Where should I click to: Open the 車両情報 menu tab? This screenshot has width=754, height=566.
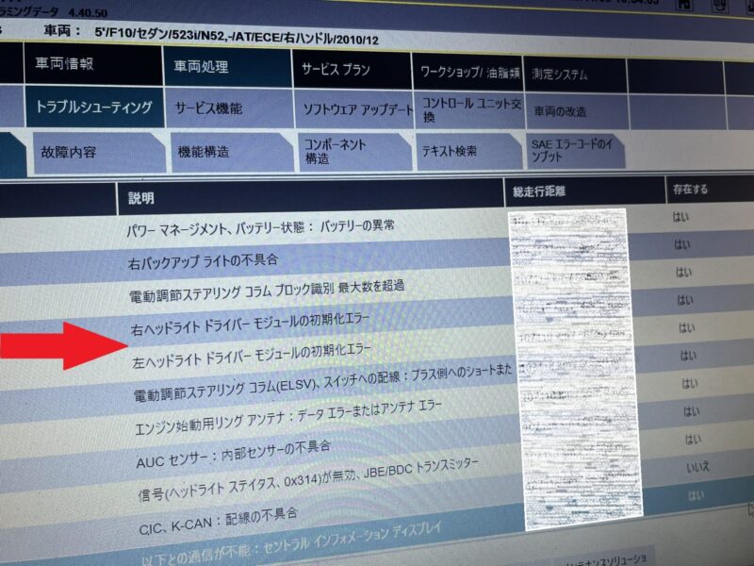tap(65, 65)
